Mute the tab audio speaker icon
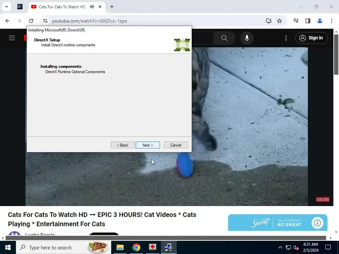The image size is (339, 254). pyautogui.click(x=92, y=7)
